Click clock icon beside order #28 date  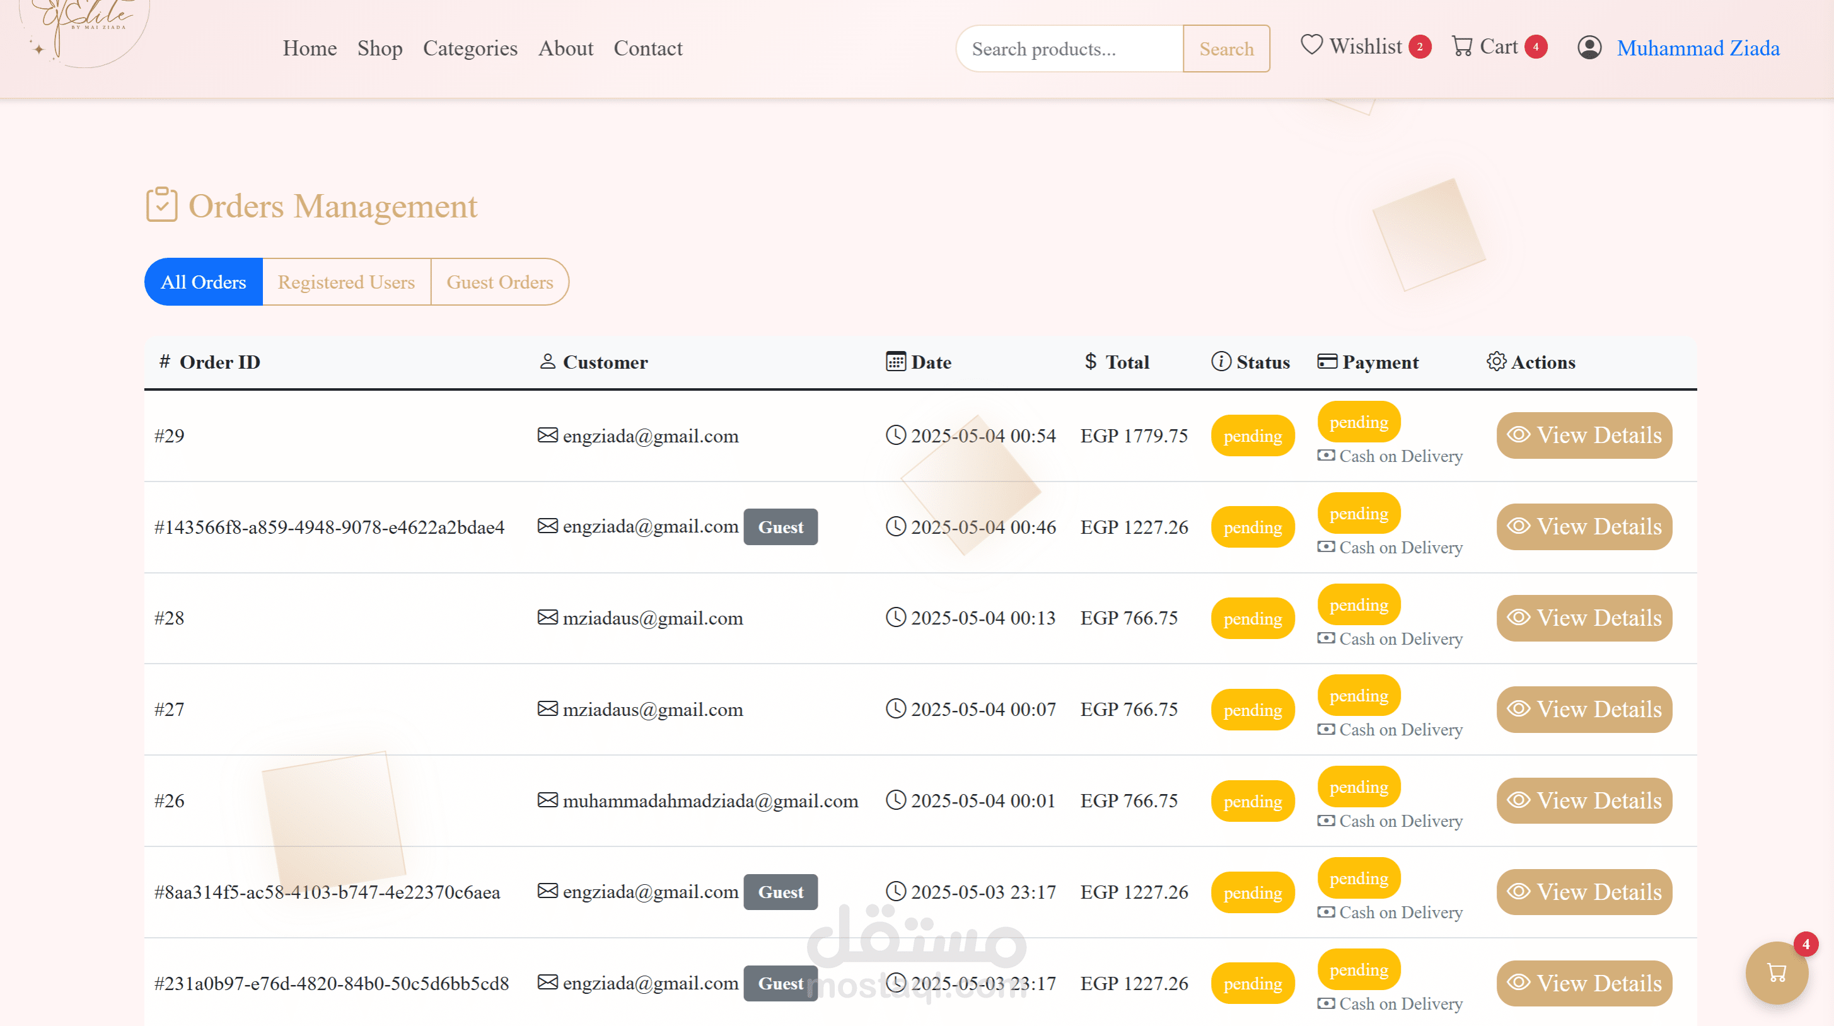(896, 617)
